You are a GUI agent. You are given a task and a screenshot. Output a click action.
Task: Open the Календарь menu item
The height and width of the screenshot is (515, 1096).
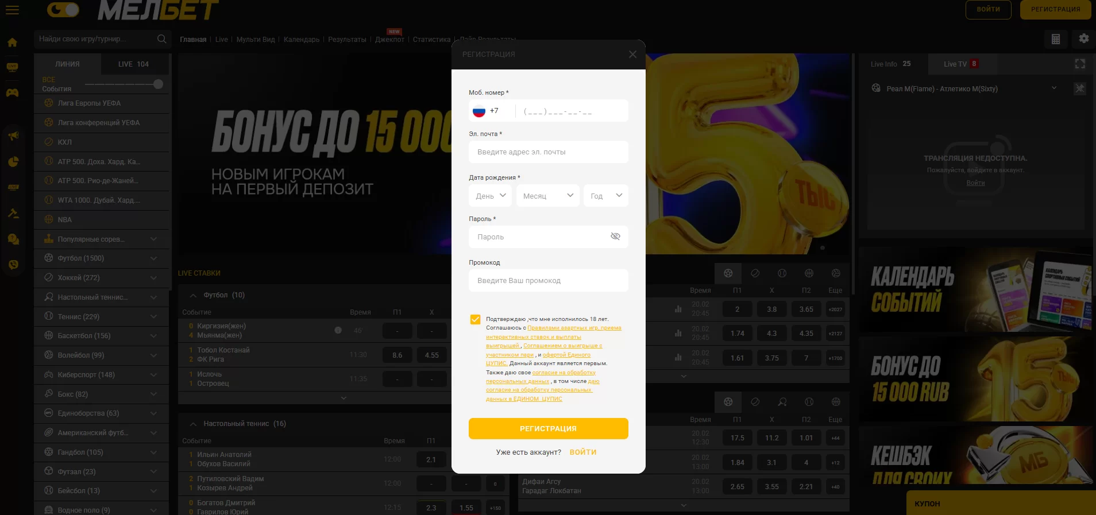[302, 40]
